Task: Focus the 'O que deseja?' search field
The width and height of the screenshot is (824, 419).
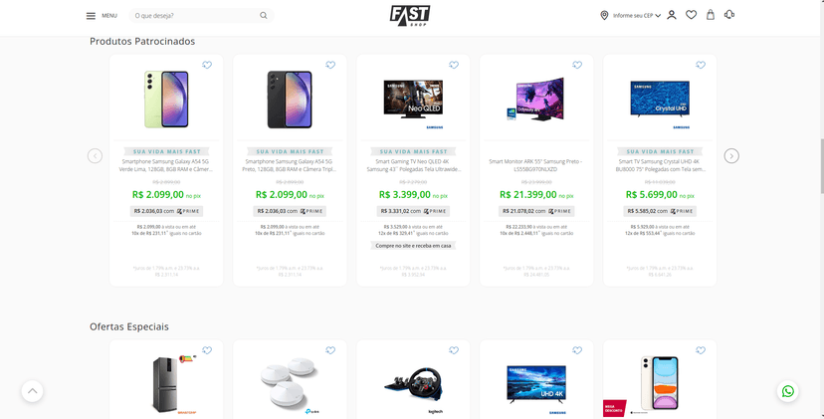Action: [x=195, y=15]
